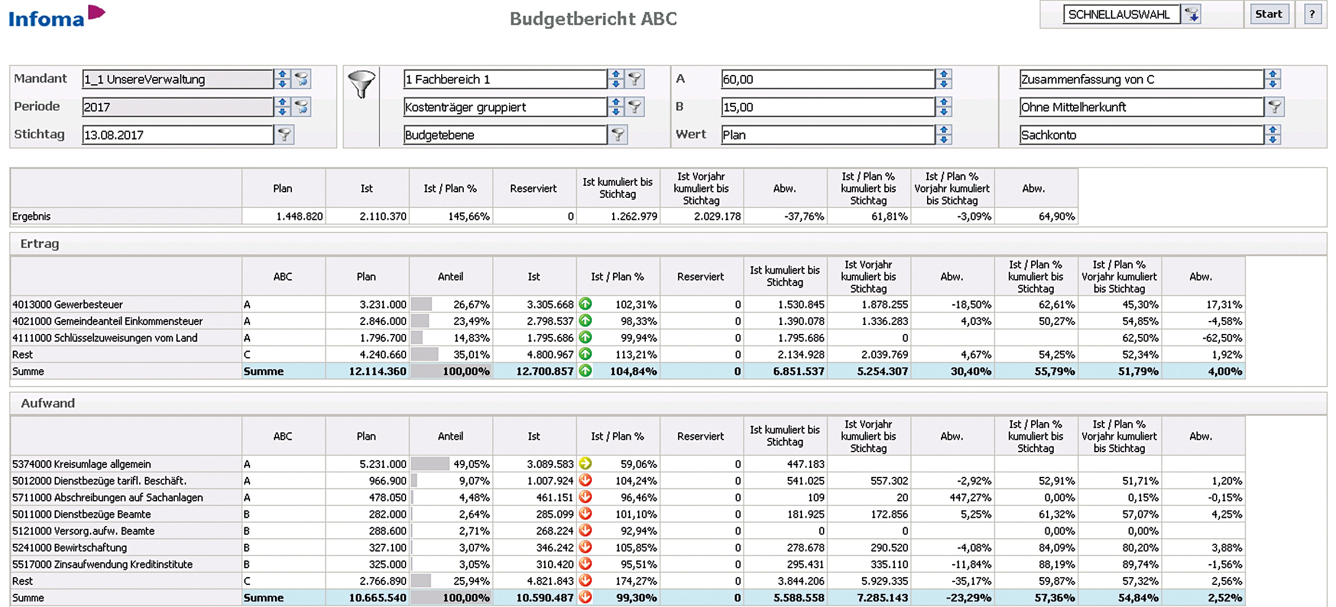The width and height of the screenshot is (1336, 607).
Task: Select the Anteil bar for Aufwand Rest row
Action: tap(421, 581)
